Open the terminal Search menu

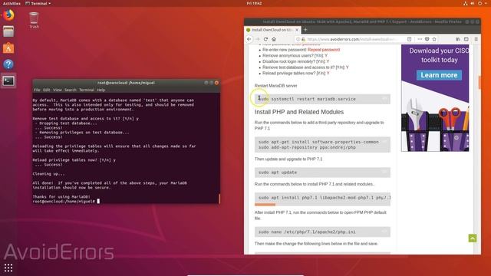70,90
